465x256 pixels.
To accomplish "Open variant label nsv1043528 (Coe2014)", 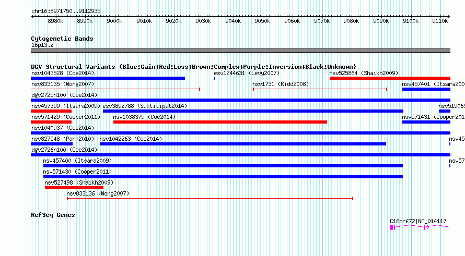I will [63, 73].
